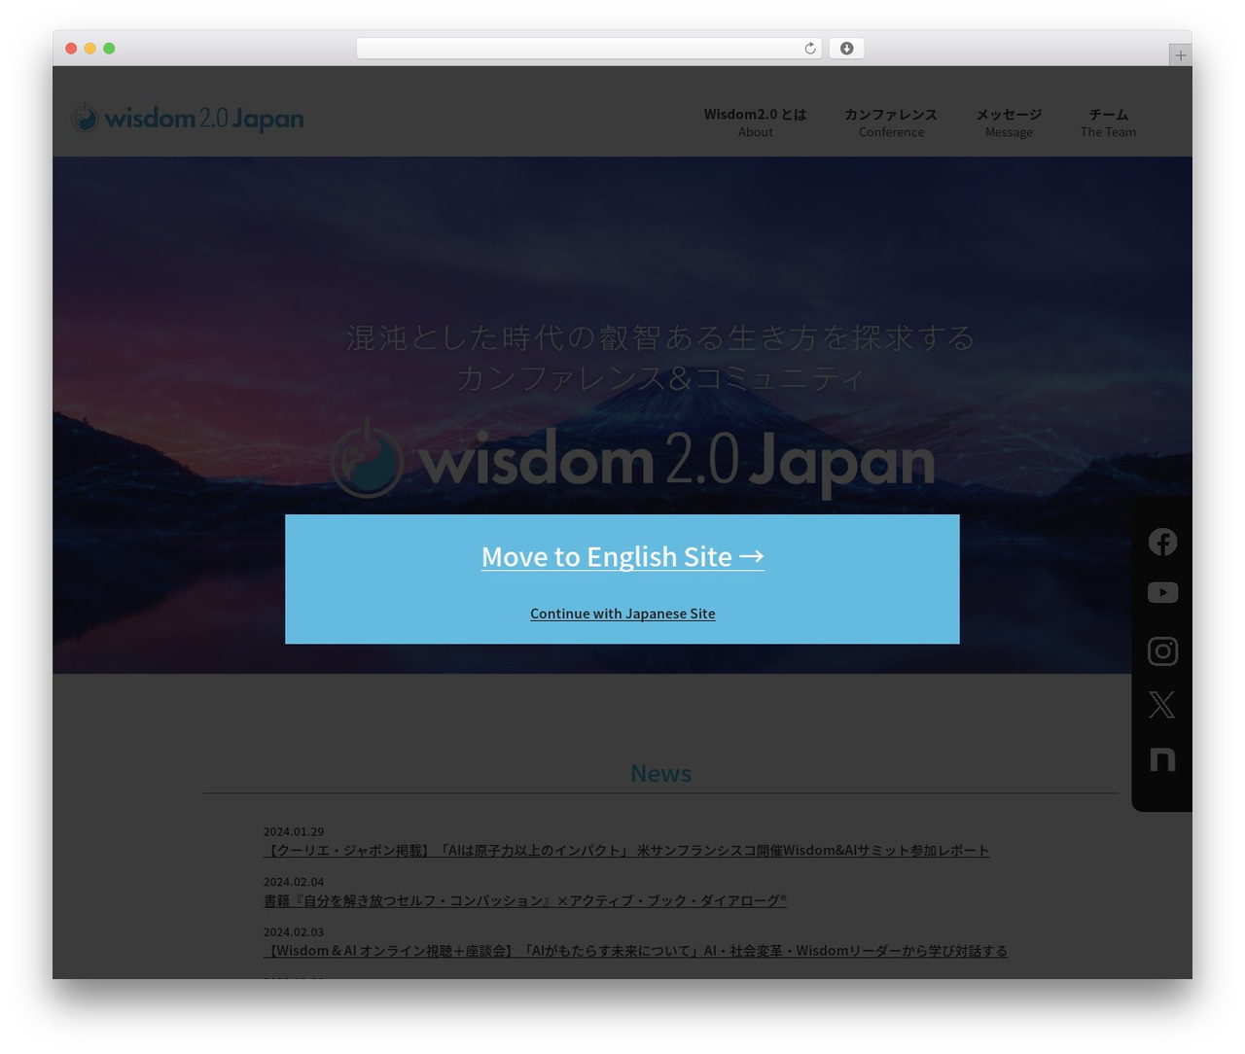
Task: Focus the browser address bar
Action: [x=588, y=49]
